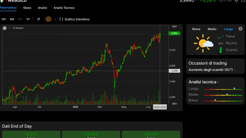Click the sun and cloud forecast icon
Screen dimensions: 246x138
[204, 43]
